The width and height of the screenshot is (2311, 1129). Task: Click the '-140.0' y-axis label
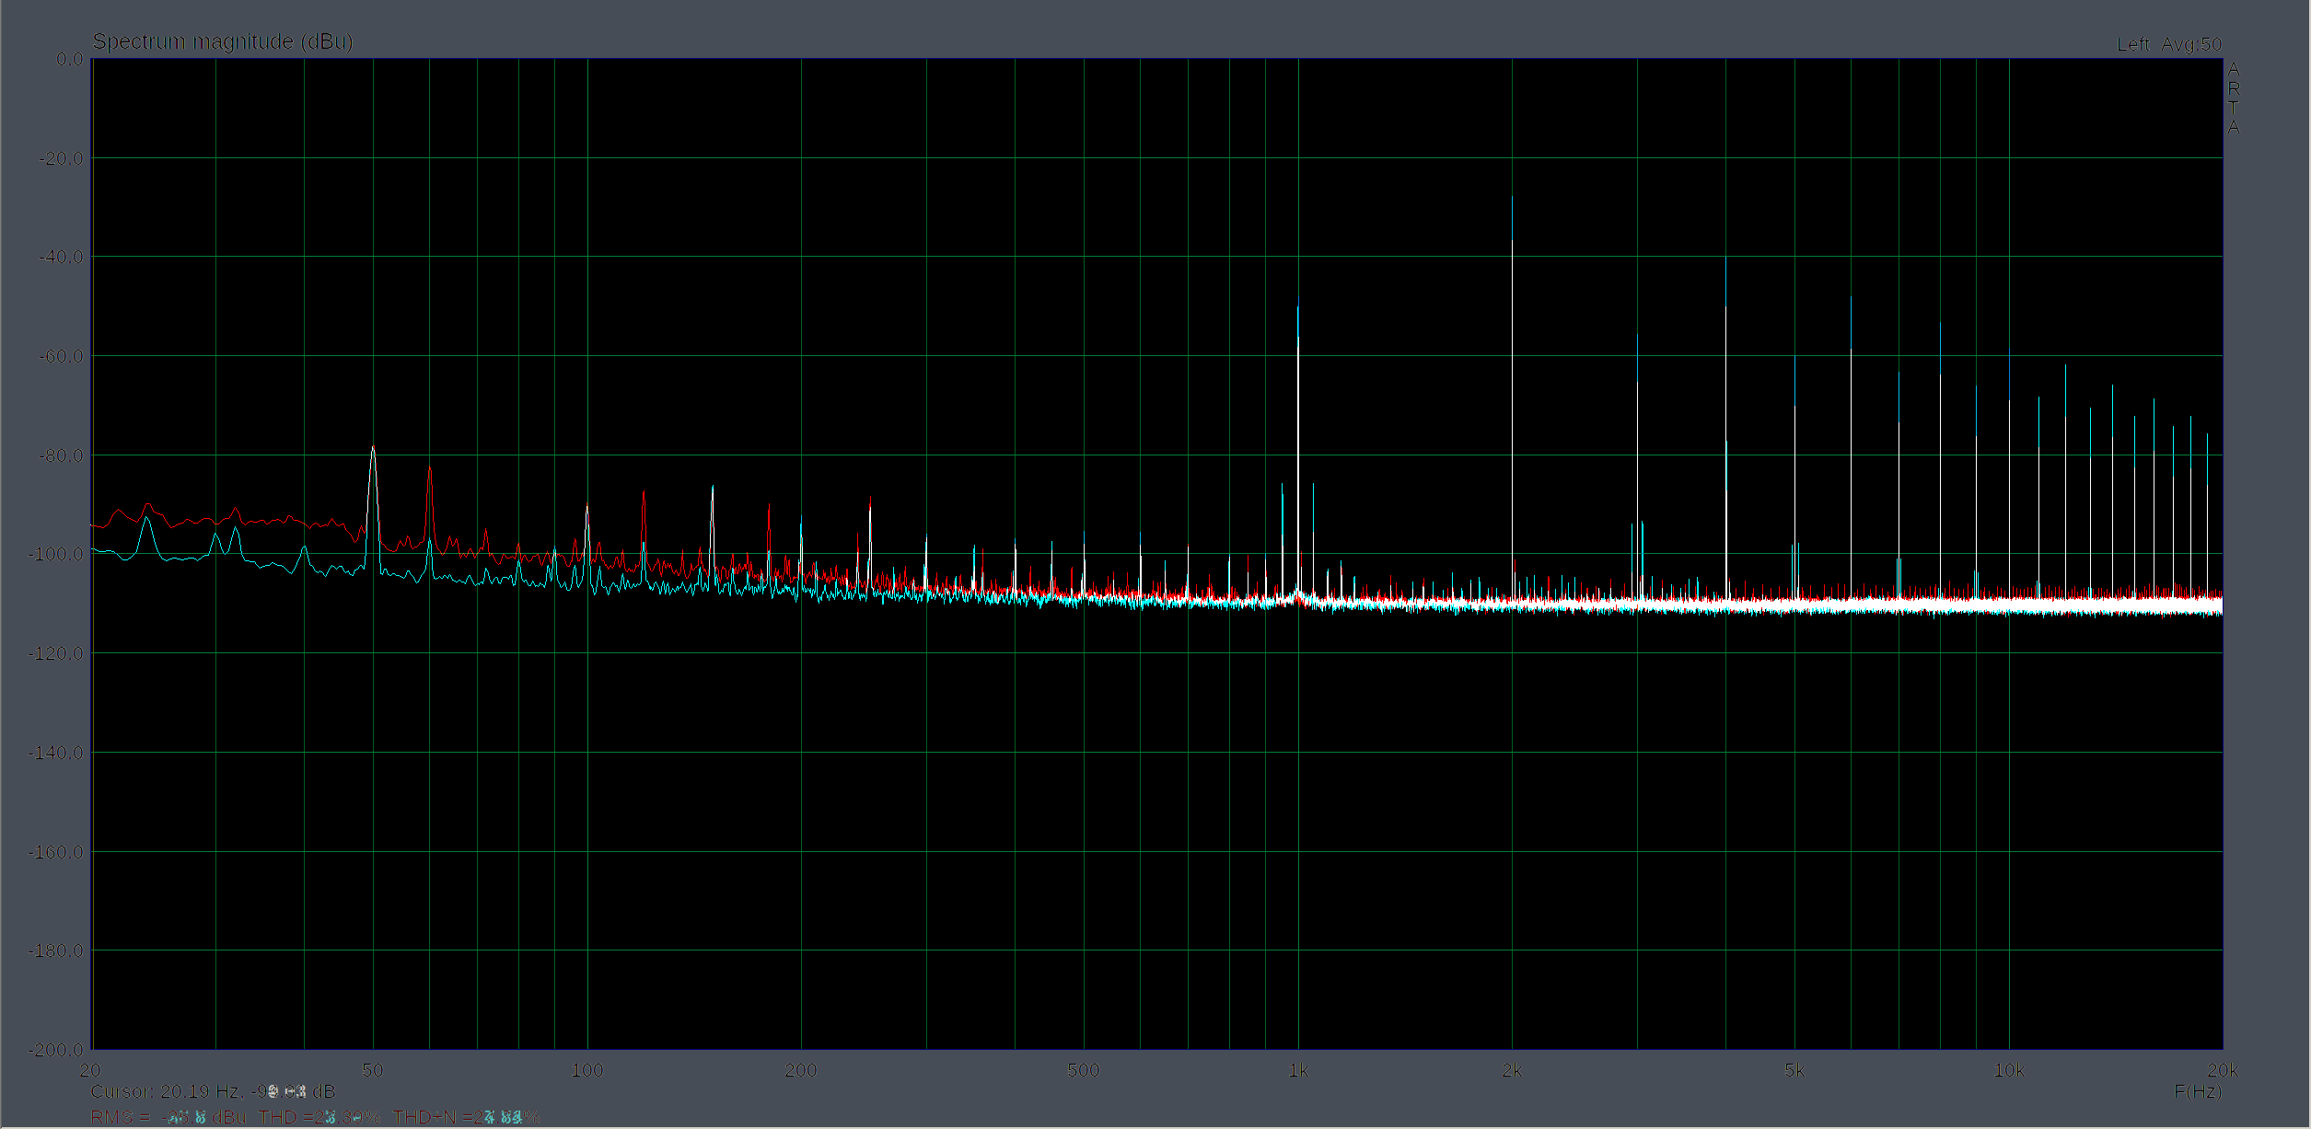56,753
